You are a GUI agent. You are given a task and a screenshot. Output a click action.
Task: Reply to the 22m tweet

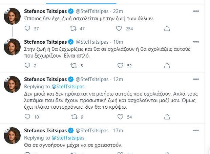pos(27,29)
